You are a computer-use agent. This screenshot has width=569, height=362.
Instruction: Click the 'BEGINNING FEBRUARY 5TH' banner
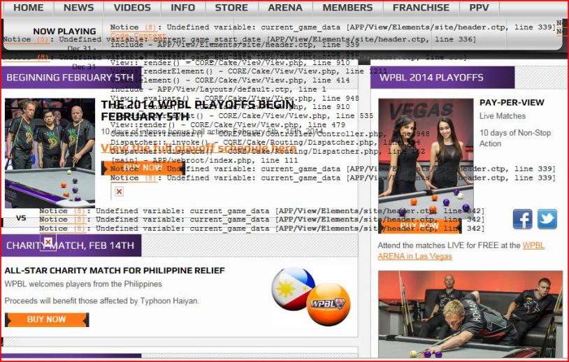pyautogui.click(x=71, y=78)
